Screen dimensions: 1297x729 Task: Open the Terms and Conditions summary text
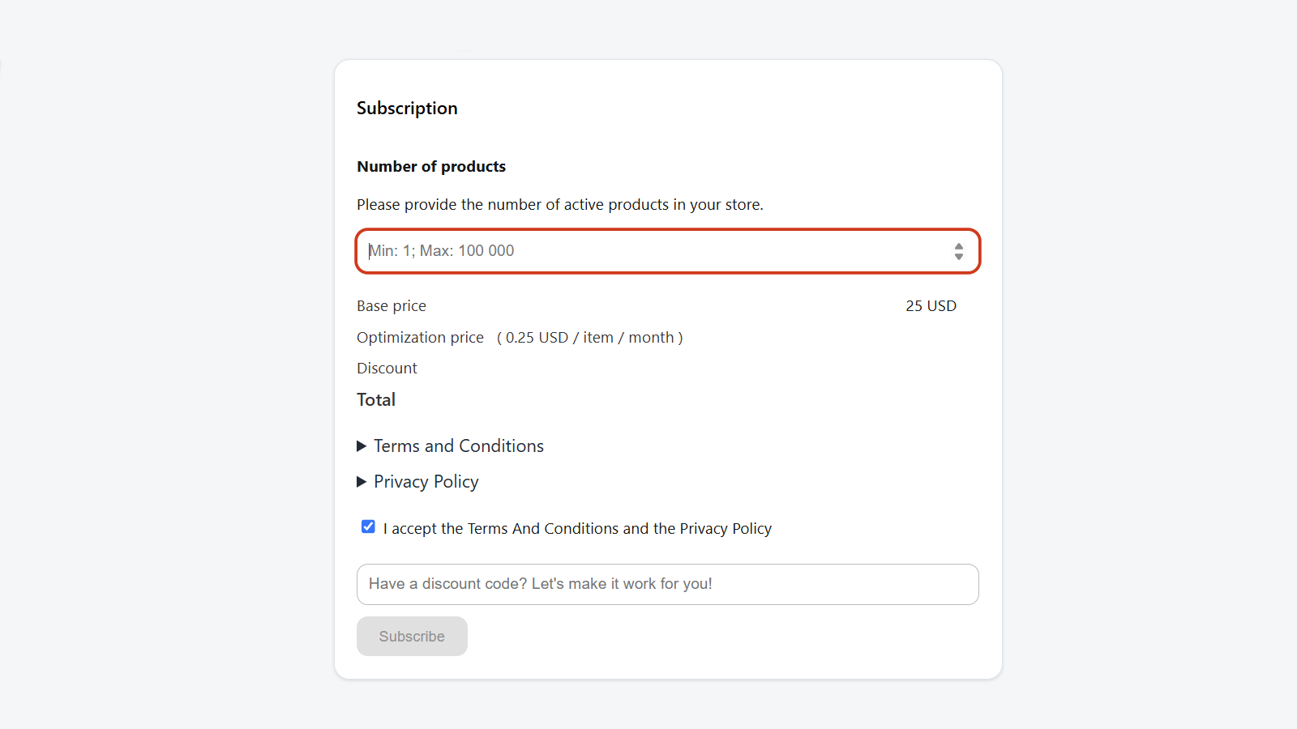(459, 446)
